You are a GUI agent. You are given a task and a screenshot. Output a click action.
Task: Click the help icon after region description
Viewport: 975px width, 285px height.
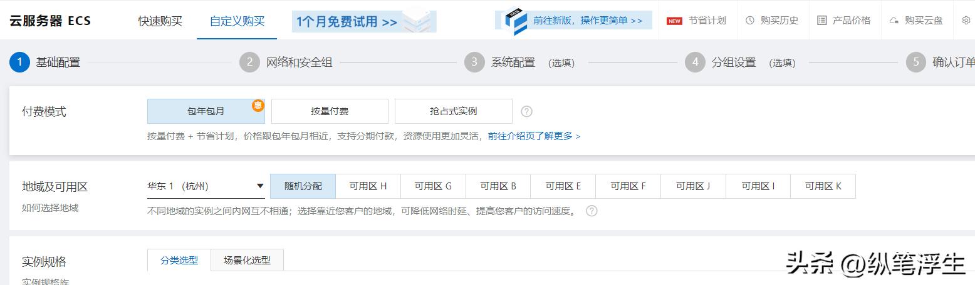592,211
